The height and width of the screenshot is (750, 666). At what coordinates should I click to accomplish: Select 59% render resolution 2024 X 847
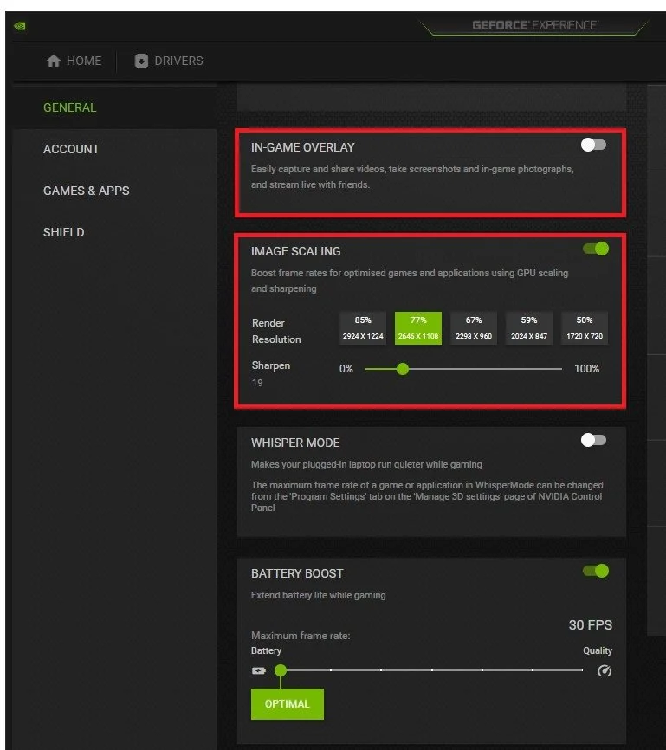529,328
